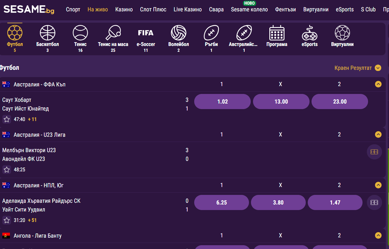
Task: Bet on draw at 13.00 odds
Action: [x=281, y=102]
